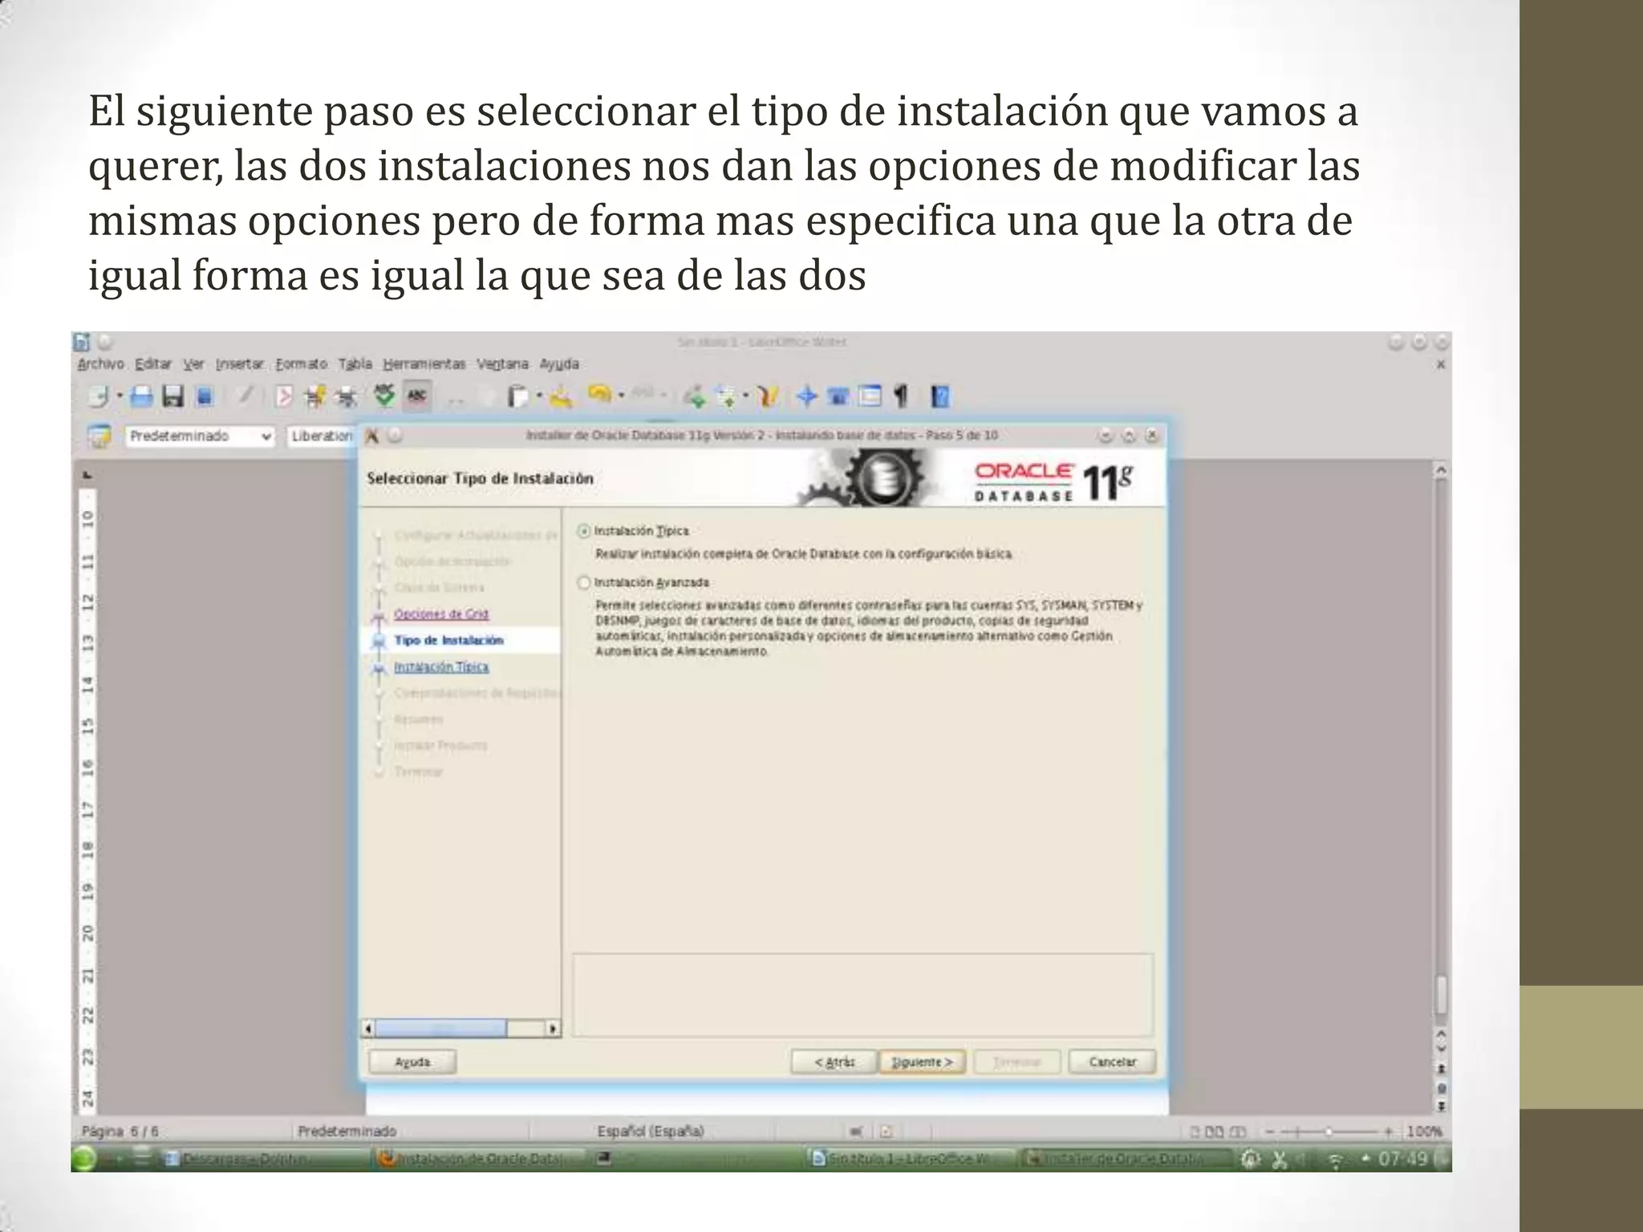Click the zoom out minus button
Image resolution: width=1643 pixels, height=1232 pixels.
point(1271,1132)
